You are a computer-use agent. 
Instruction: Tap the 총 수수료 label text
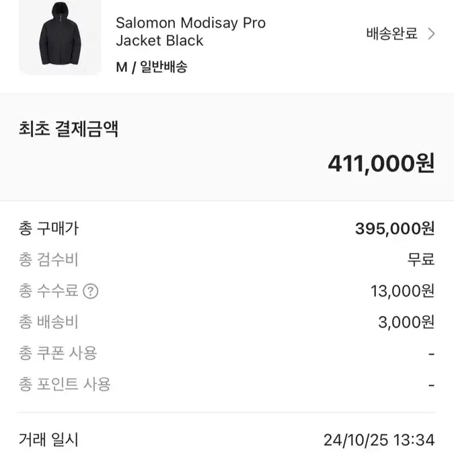(48, 291)
